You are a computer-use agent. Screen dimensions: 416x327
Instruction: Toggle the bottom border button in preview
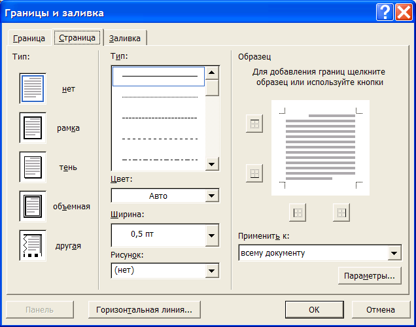coord(254,173)
